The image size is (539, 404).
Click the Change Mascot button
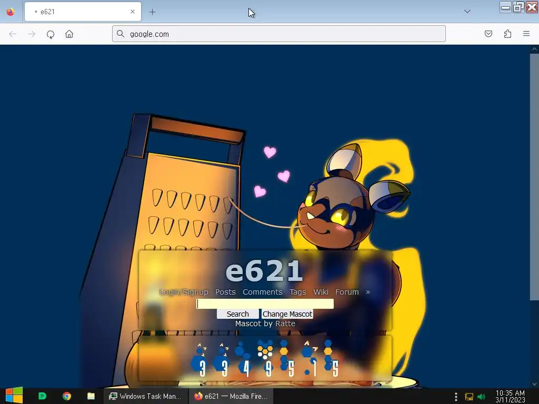(x=287, y=314)
